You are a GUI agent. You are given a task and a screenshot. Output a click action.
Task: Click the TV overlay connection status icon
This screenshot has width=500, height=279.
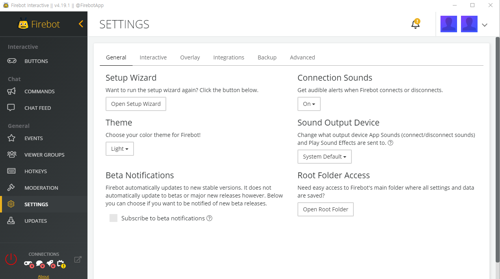click(61, 264)
